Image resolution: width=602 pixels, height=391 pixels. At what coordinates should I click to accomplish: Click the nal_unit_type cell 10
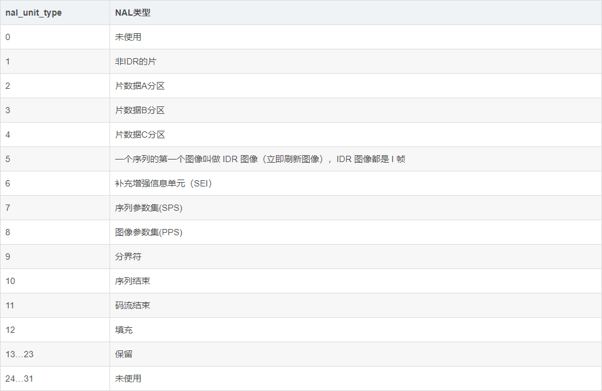tap(55, 281)
